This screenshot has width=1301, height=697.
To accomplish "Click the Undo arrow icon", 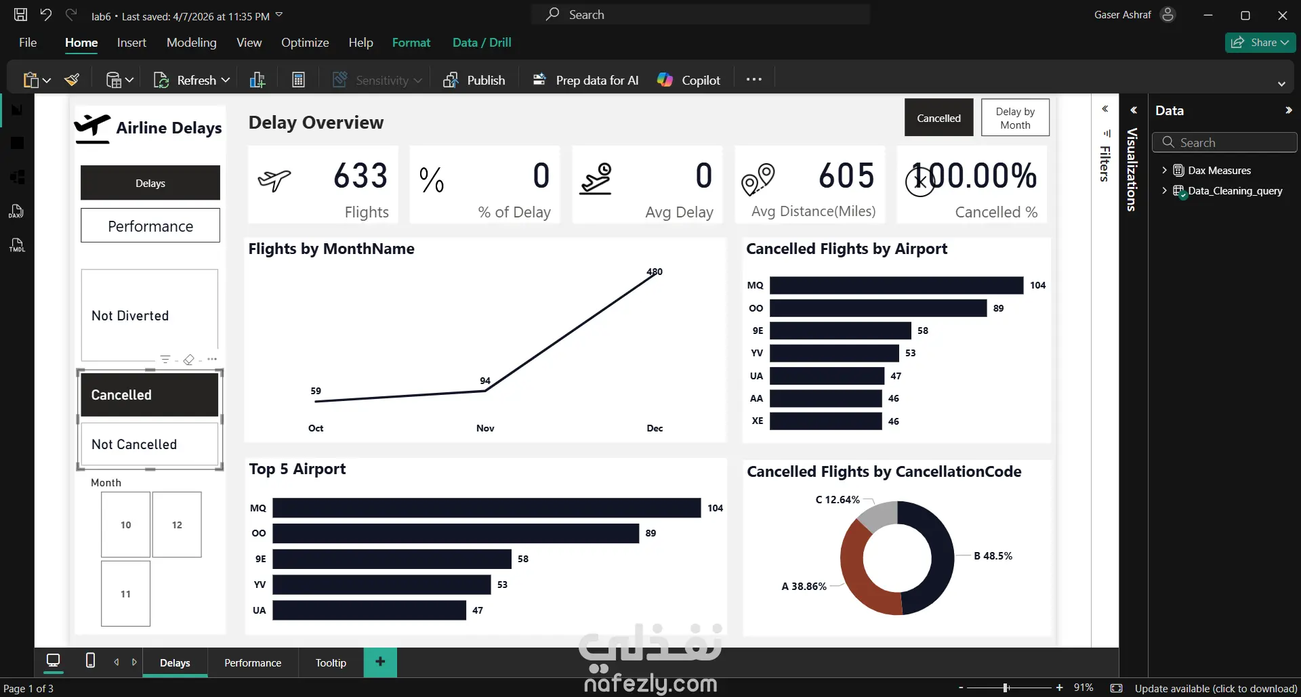I will pyautogui.click(x=46, y=14).
